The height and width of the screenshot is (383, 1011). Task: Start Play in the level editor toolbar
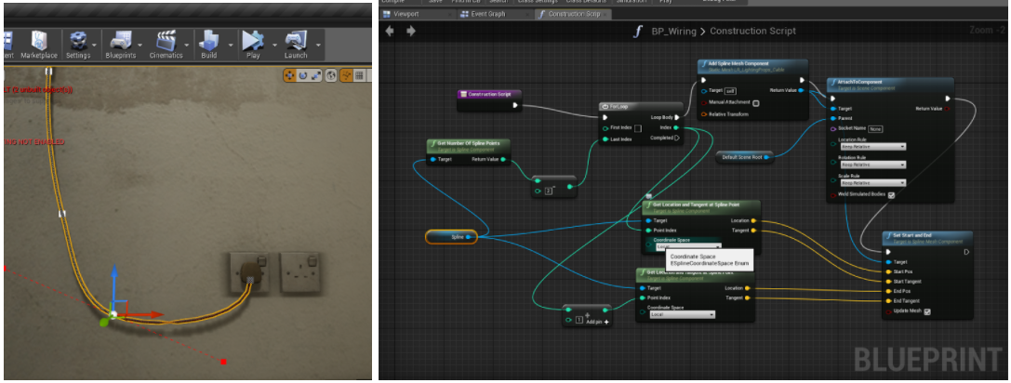coord(253,46)
